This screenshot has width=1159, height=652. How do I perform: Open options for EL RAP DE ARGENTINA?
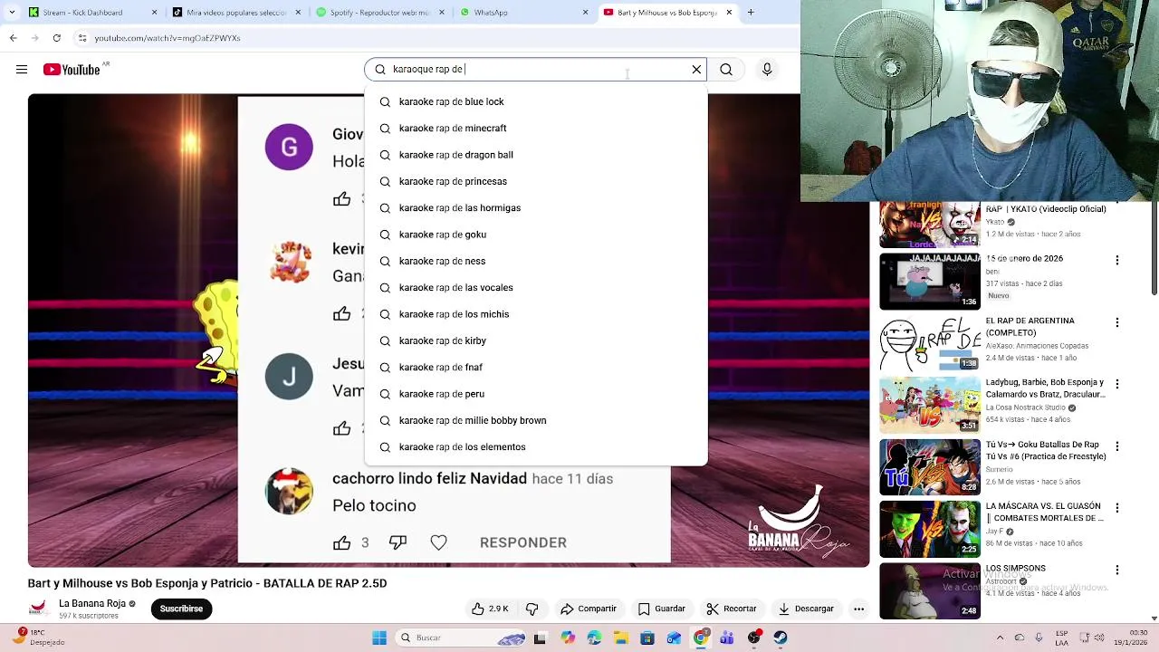tap(1116, 322)
